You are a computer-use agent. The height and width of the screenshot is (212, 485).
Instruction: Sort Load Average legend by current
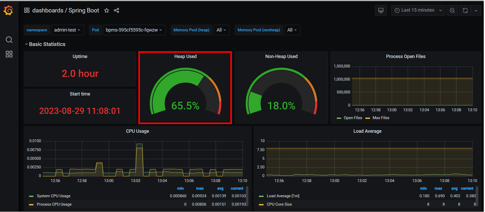click(467, 188)
